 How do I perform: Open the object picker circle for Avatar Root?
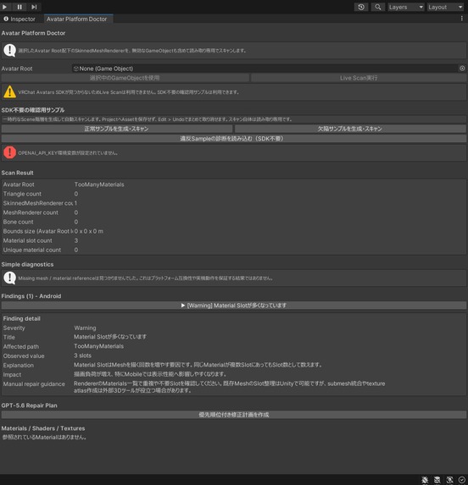[x=462, y=69]
